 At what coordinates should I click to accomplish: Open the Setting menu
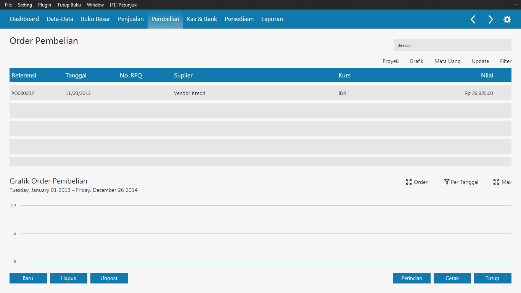(x=25, y=5)
